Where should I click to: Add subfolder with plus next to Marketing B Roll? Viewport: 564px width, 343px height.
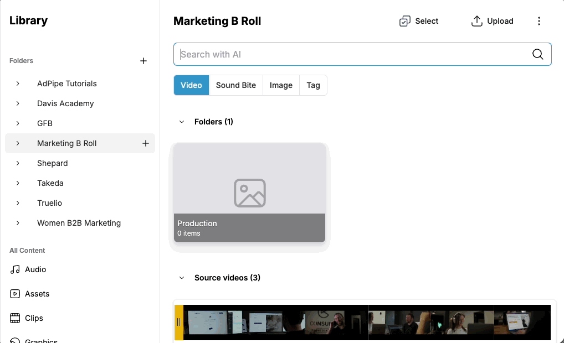tap(146, 143)
